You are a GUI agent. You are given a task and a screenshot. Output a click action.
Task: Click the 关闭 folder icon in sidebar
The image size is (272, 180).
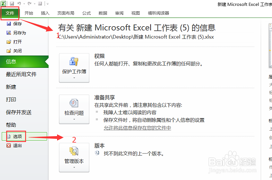(x=9, y=51)
